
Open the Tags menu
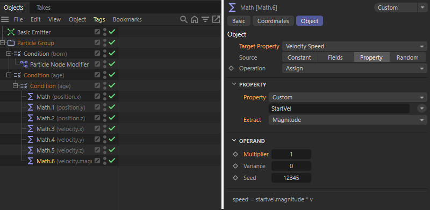point(99,19)
